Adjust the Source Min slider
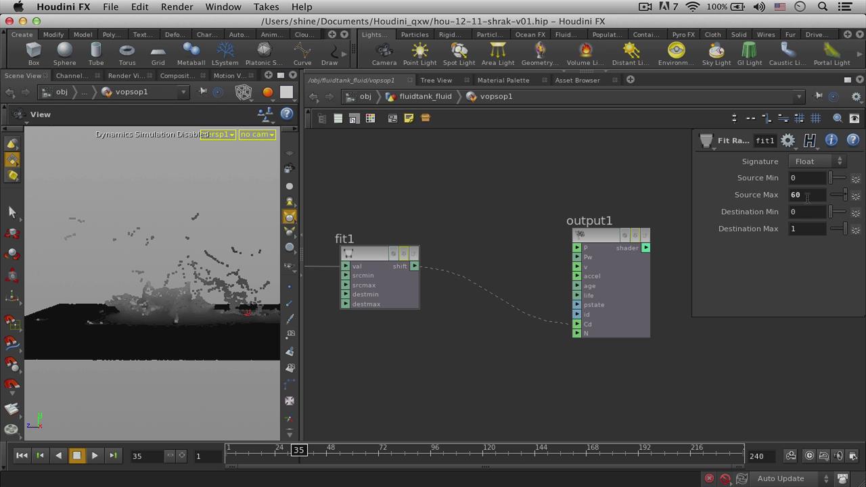This screenshot has height=487, width=866. click(x=838, y=178)
